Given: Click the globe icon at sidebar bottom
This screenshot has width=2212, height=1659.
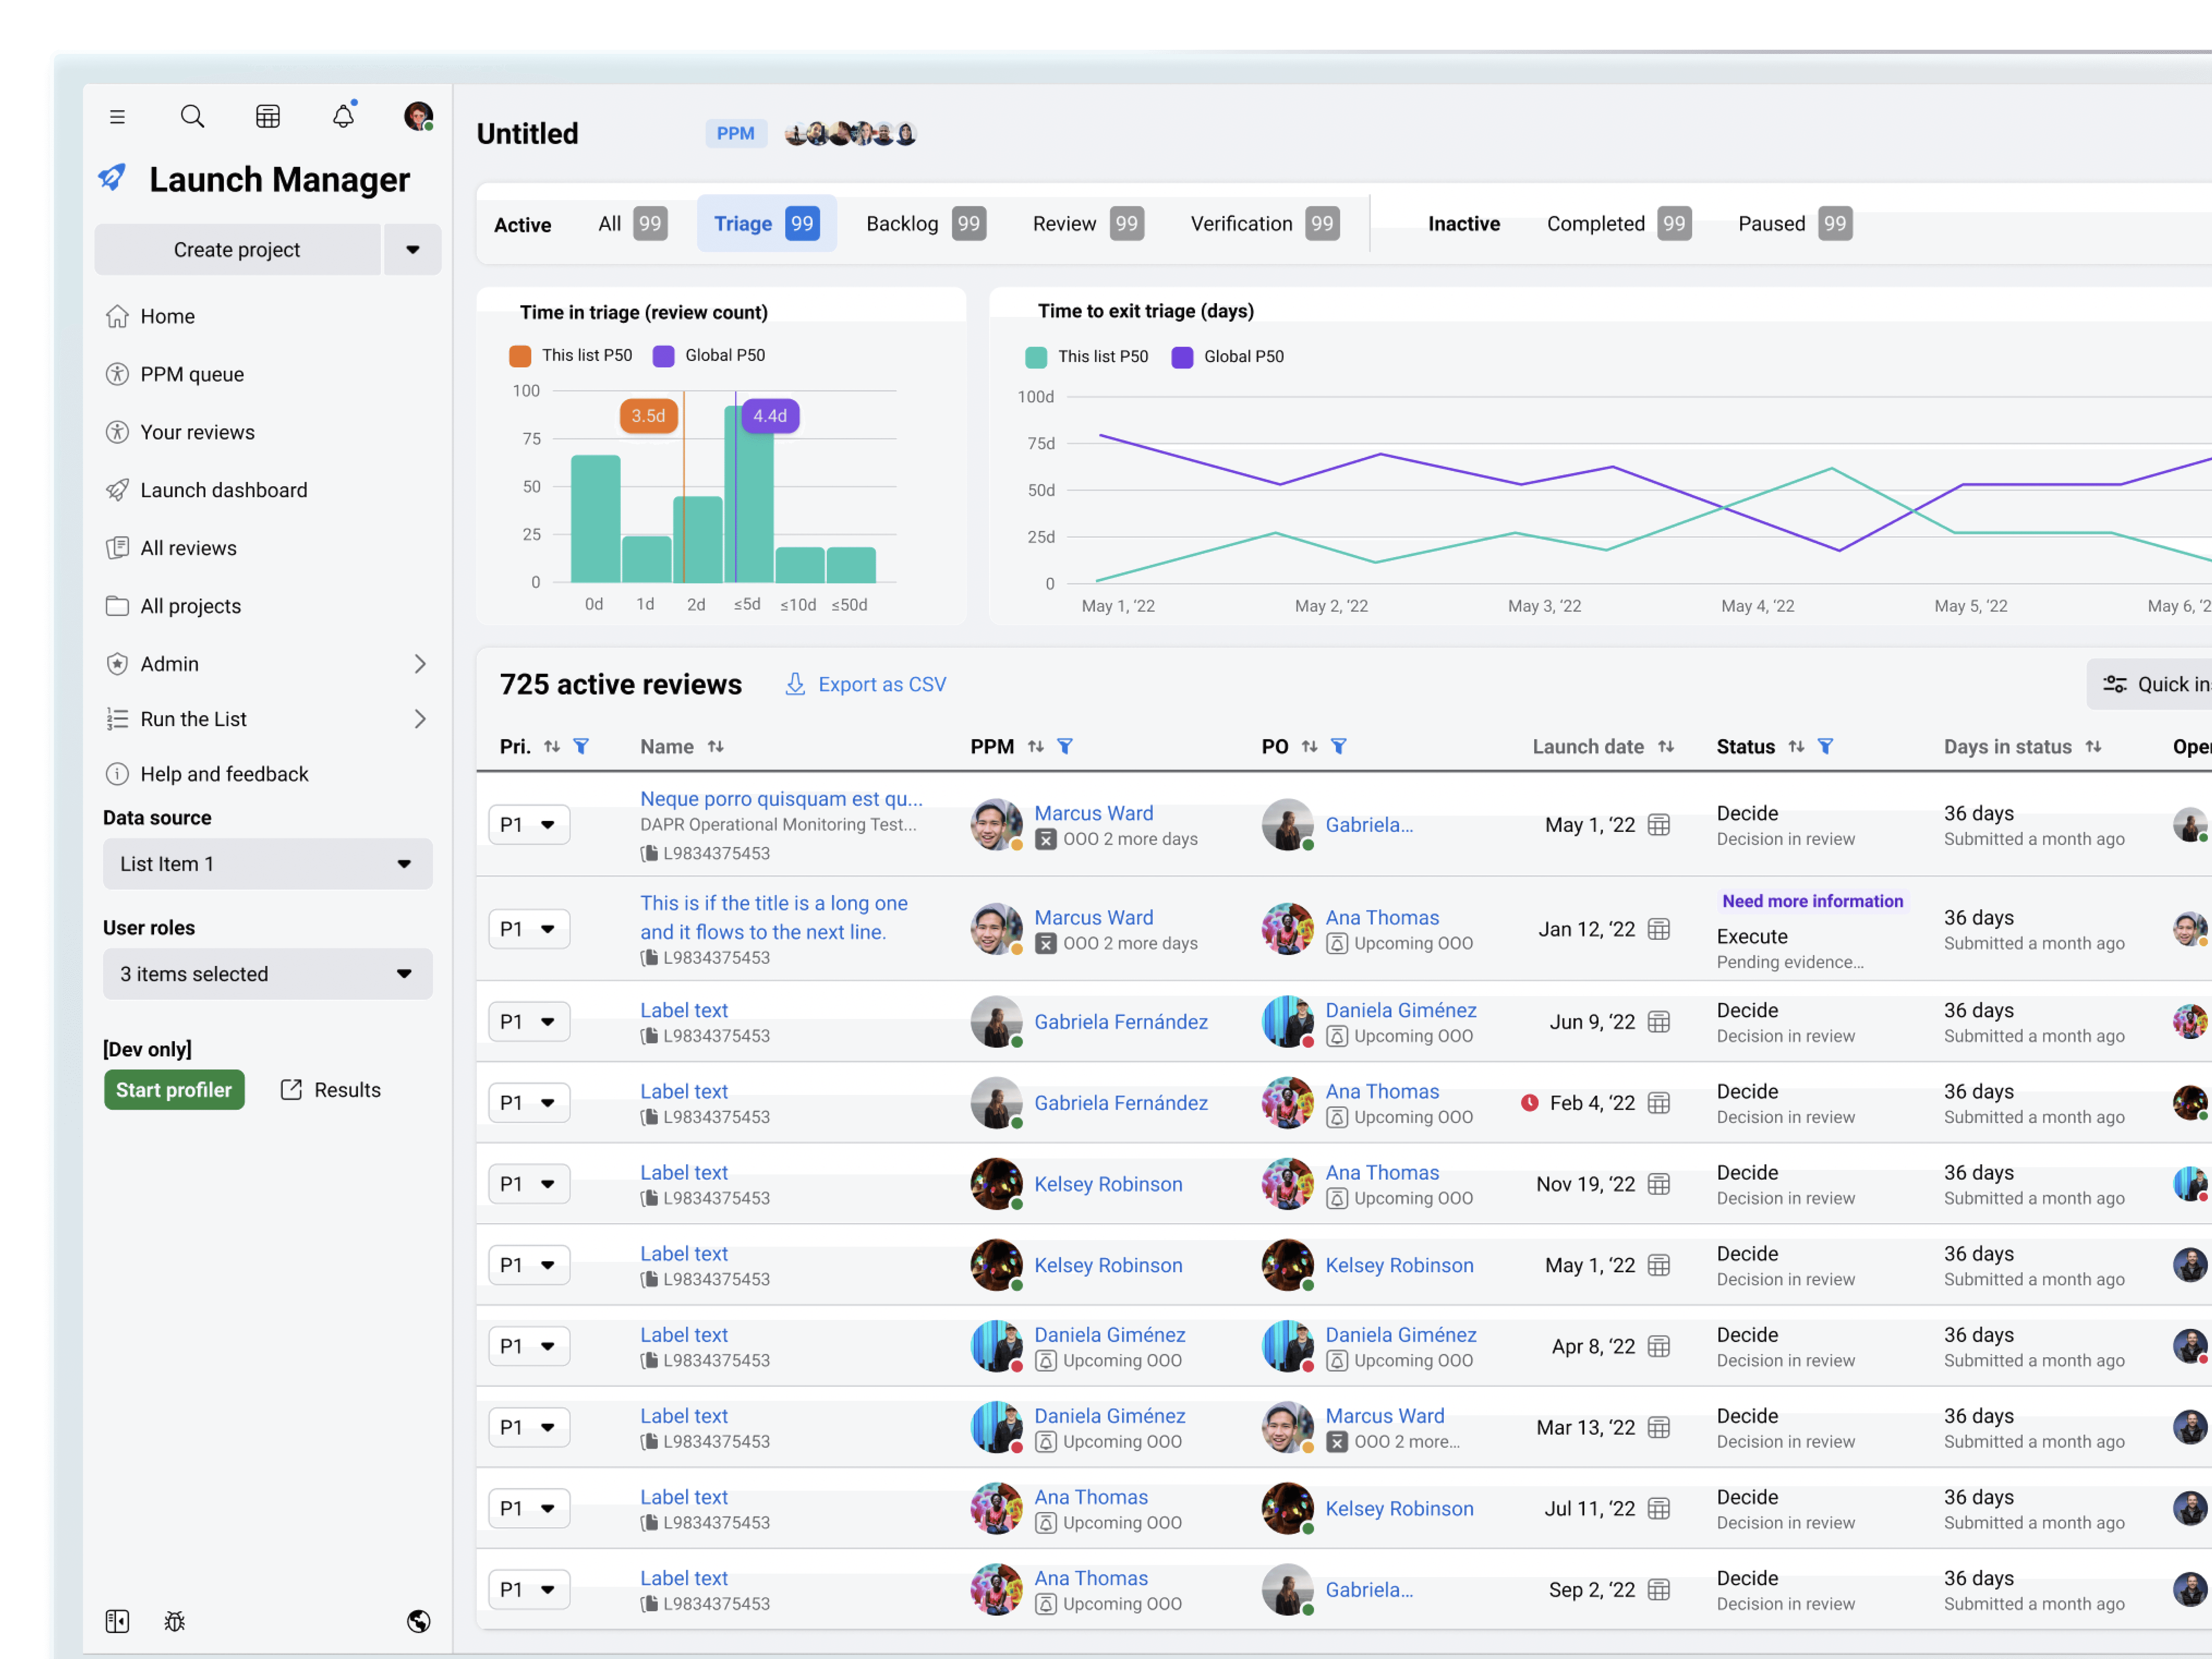Looking at the screenshot, I should click(419, 1621).
